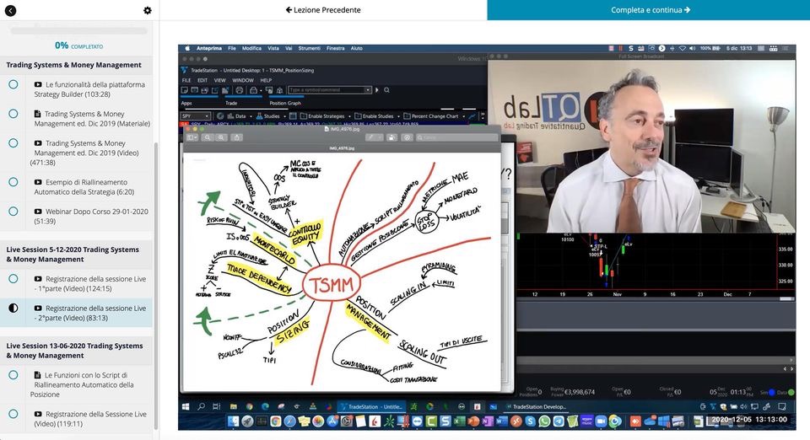Click the lock icon in TradeStation toolbar
This screenshot has width=810, height=440.
click(254, 90)
